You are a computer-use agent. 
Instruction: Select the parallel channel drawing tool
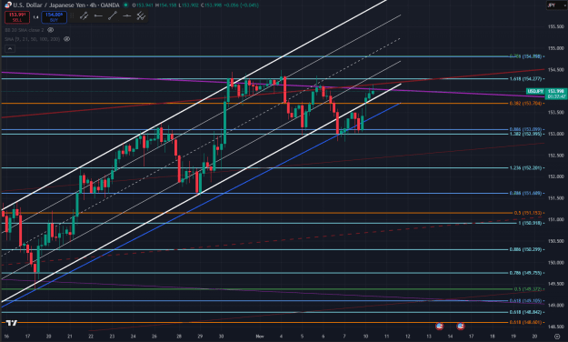point(84,16)
